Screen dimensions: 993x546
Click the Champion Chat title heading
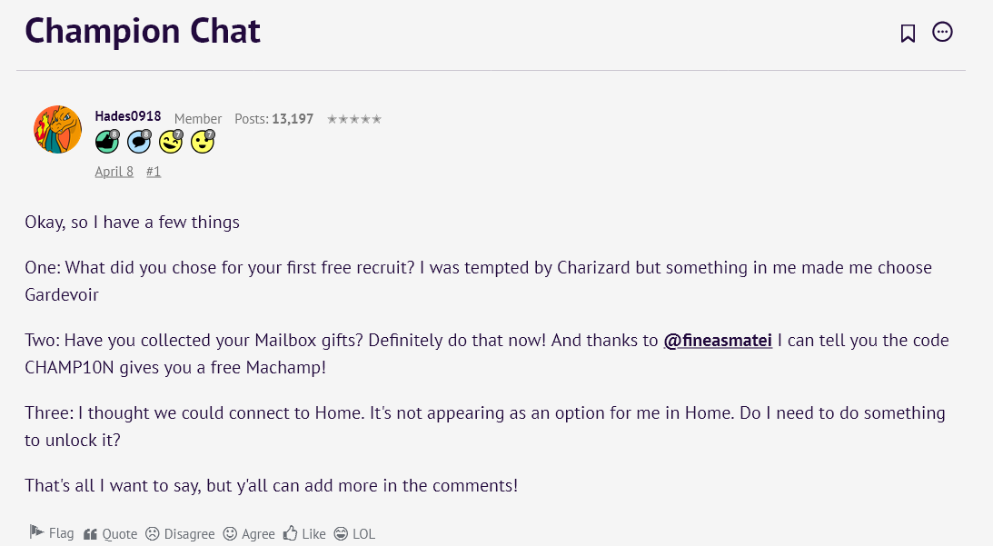point(143,32)
